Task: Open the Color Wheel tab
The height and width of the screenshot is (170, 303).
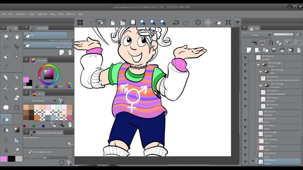Action: pyautogui.click(x=39, y=61)
